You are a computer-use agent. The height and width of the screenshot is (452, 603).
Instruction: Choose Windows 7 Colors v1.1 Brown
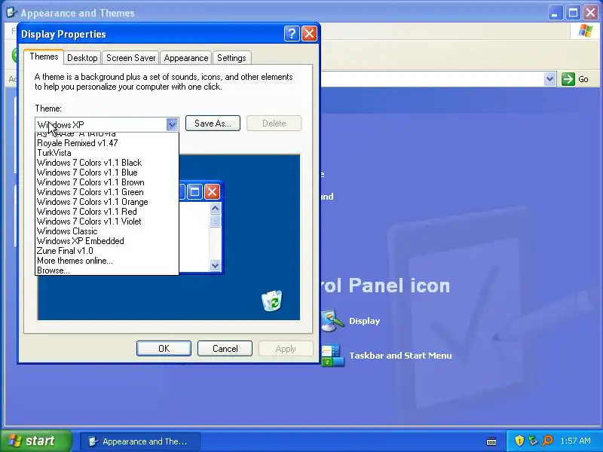pos(107,182)
